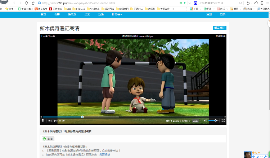
Task: Click the video frame showing the cartoon children
Action: pos(133,77)
